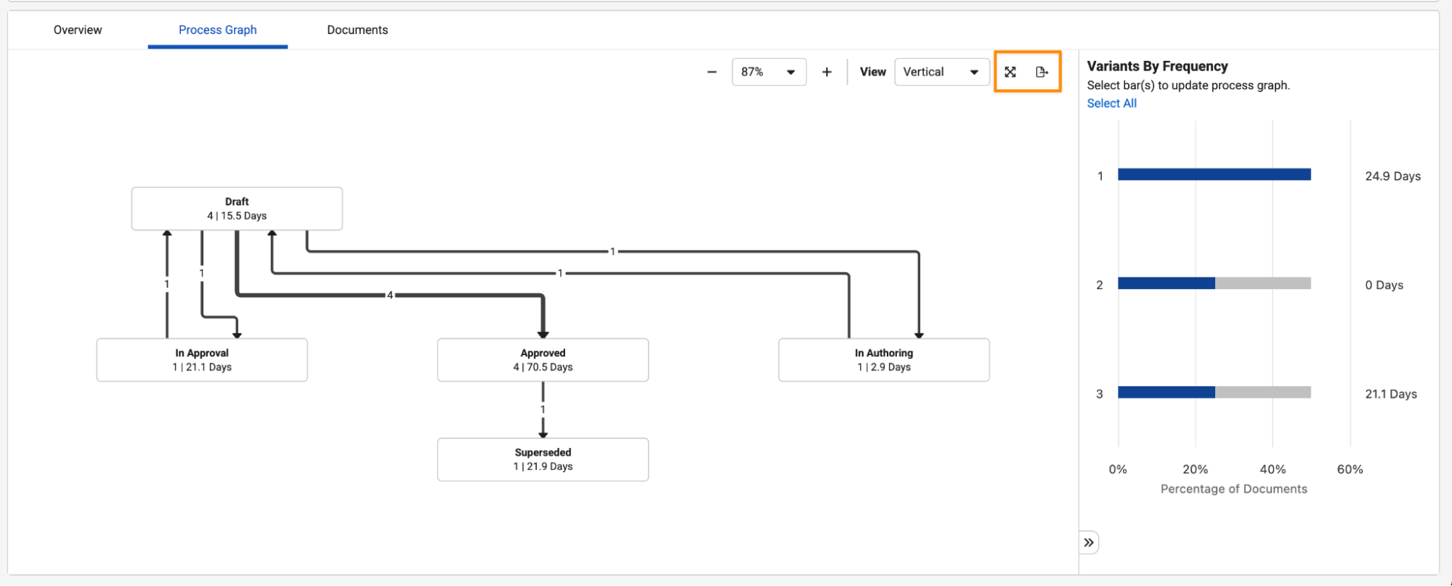Export the process graph icon
This screenshot has width=1452, height=586.
1042,72
